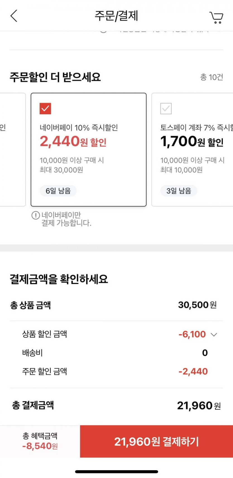Tap the back arrow in the header
The width and height of the screenshot is (233, 478).
click(14, 16)
